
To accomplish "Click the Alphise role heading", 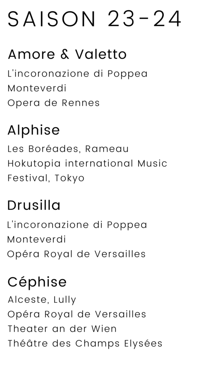I will tap(34, 130).
